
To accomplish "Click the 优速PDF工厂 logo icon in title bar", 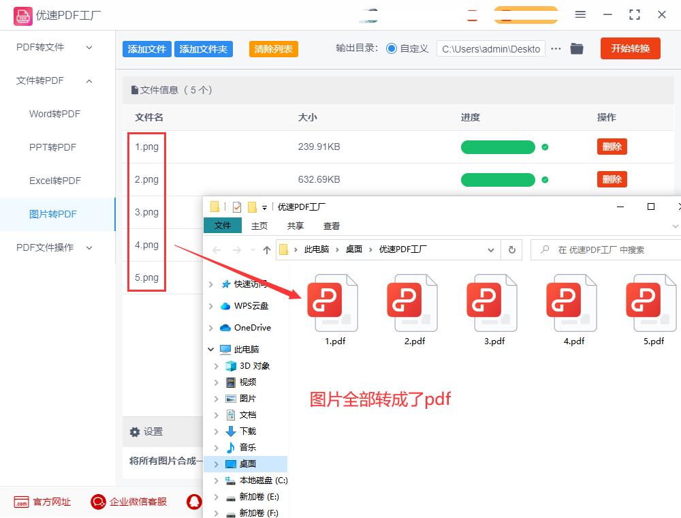I will 22,15.
